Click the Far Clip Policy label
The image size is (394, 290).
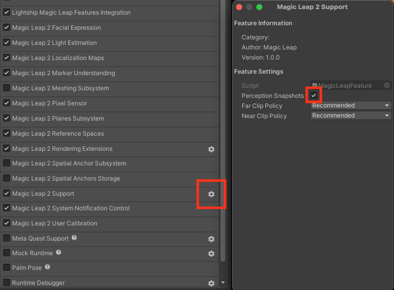(x=262, y=106)
